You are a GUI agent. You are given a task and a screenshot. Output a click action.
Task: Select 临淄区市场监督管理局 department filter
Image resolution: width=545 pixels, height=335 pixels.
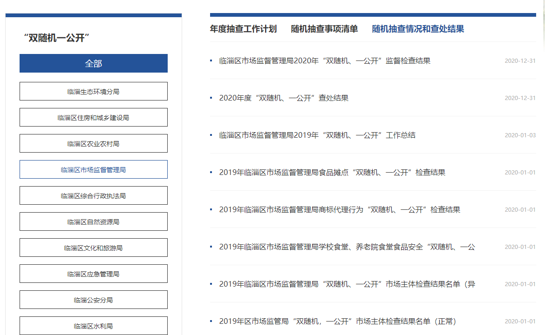(x=93, y=170)
